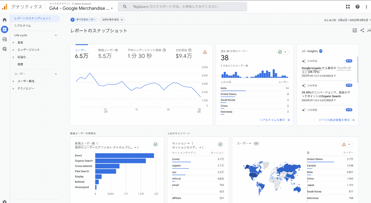Click the Insights panel scrollbar
This screenshot has width=371, height=203.
coord(358,70)
